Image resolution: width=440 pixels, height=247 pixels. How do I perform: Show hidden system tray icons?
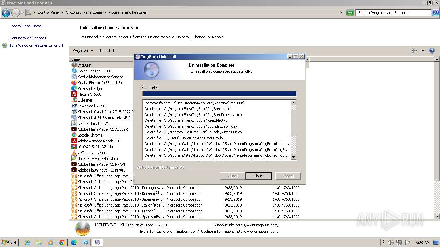tap(383, 242)
